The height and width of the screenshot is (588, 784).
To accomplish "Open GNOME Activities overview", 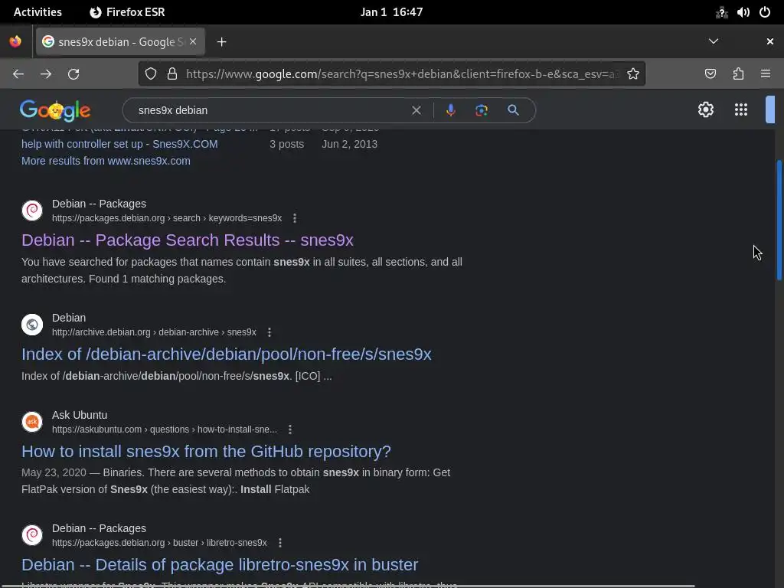I will click(38, 12).
